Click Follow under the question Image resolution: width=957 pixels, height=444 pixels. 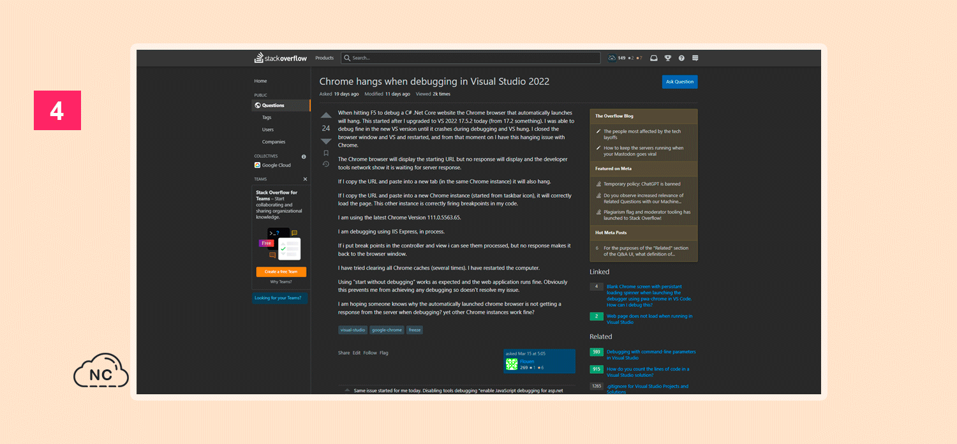tap(370, 353)
